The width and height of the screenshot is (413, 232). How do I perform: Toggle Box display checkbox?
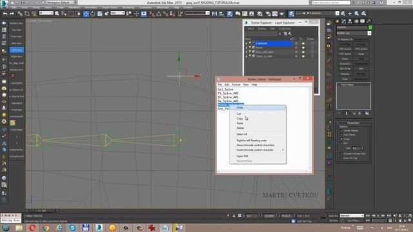(x=341, y=143)
